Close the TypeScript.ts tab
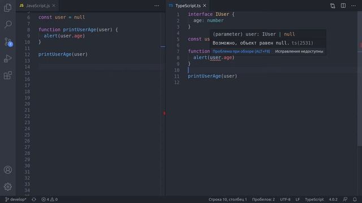Viewport: 362px width, 203px height. click(x=205, y=6)
